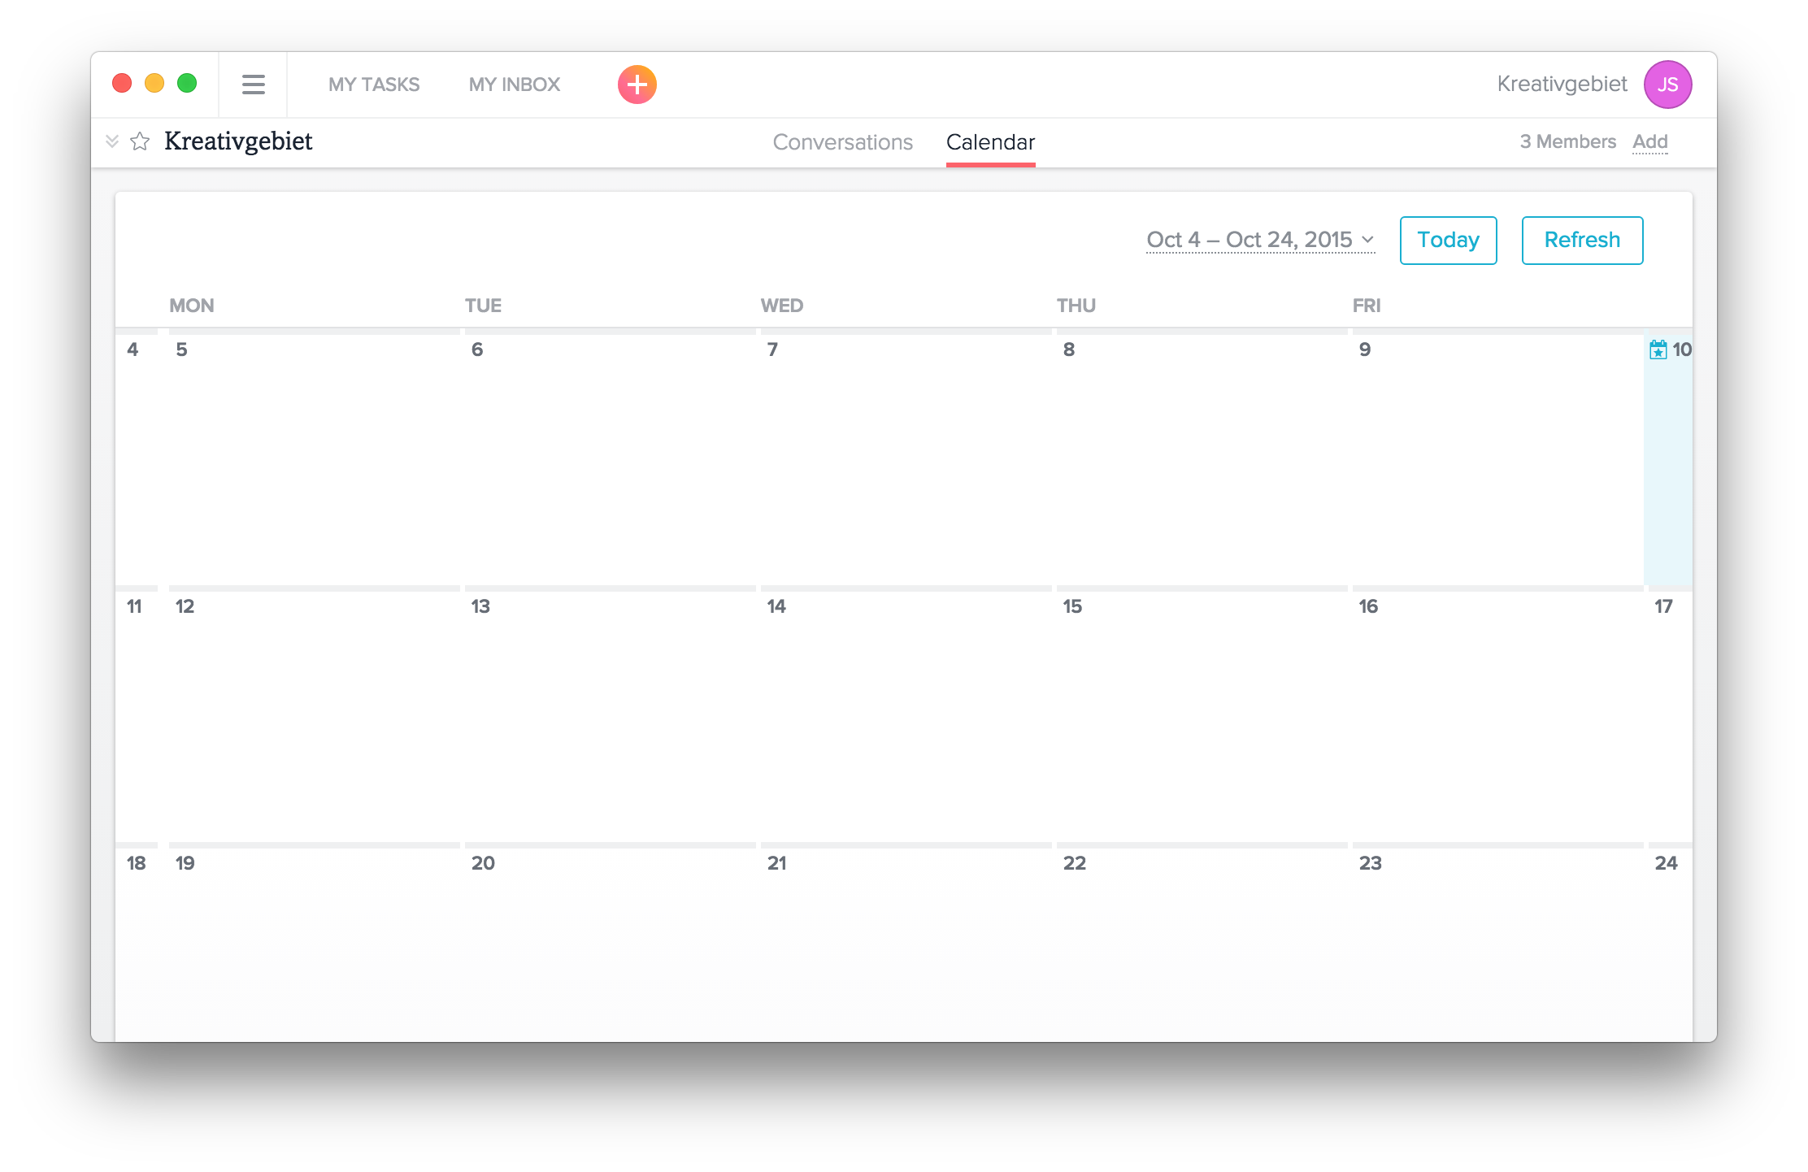Select the October 14 calendar cell
Screen dimensions: 1808x1172
tap(906, 715)
